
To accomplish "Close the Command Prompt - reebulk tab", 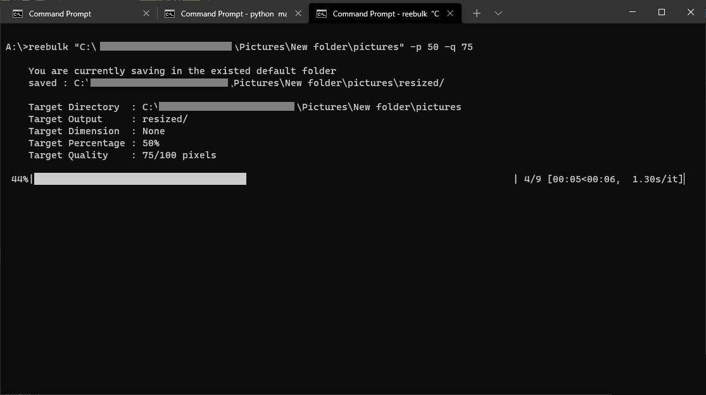I will coord(450,13).
